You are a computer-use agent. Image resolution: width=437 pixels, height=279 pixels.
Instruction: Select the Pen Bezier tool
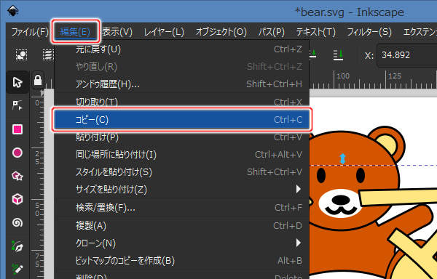pyautogui.click(x=17, y=246)
